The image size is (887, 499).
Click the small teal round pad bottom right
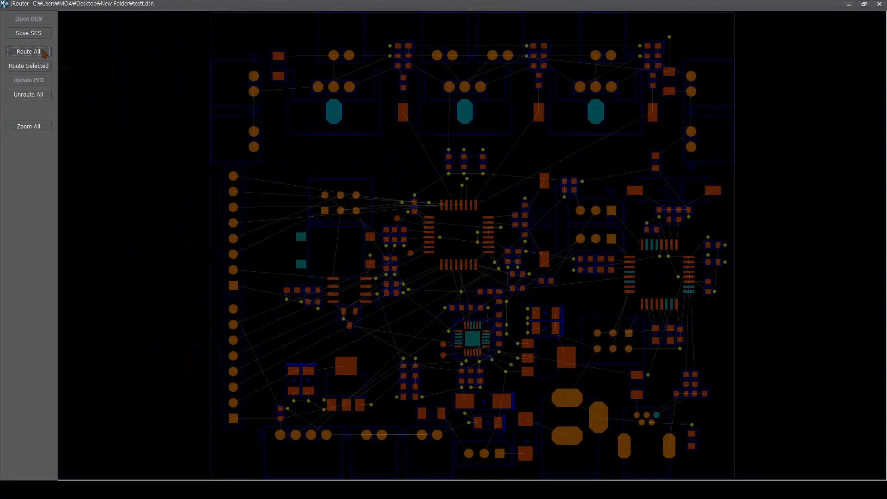click(656, 415)
